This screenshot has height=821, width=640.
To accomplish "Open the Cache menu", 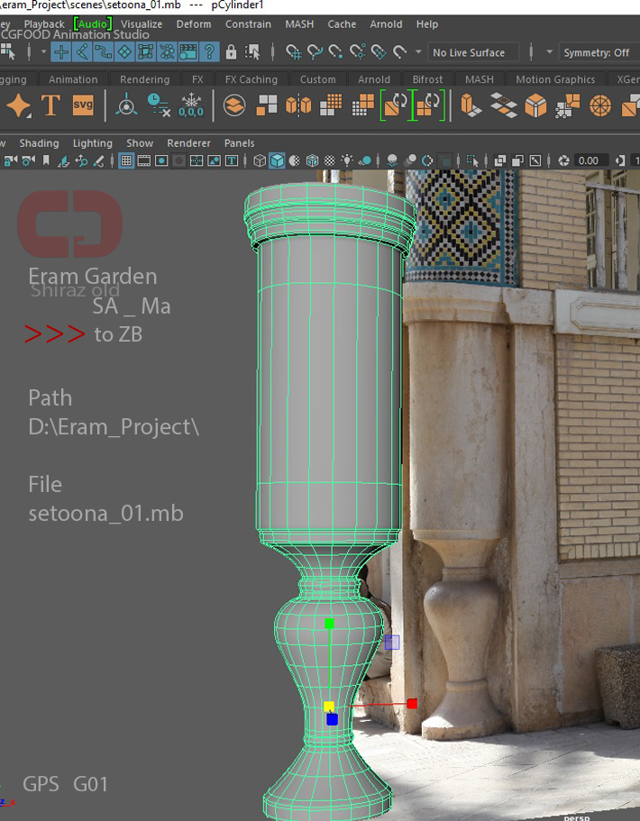I will point(342,24).
